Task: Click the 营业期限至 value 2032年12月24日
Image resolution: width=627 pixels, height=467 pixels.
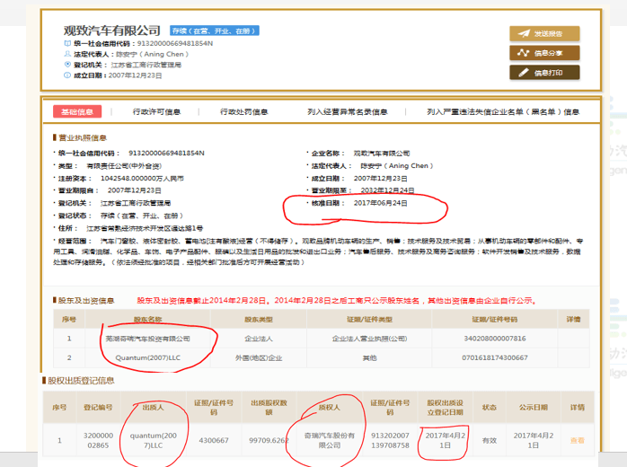Action: click(387, 190)
